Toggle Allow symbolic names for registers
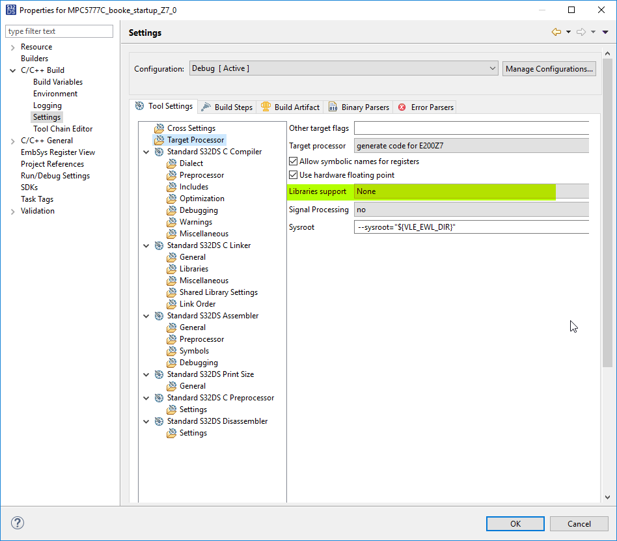 coord(293,161)
